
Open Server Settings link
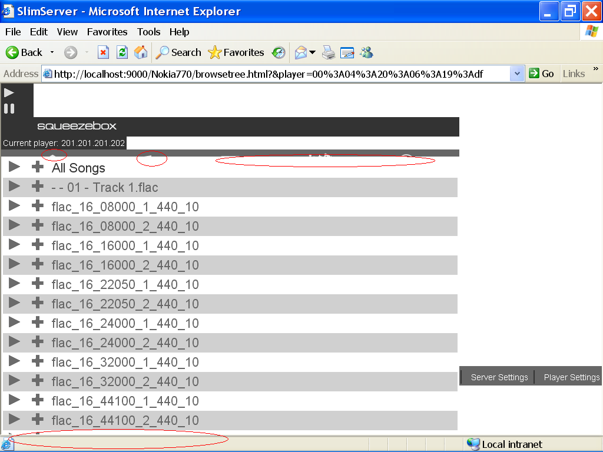point(499,377)
